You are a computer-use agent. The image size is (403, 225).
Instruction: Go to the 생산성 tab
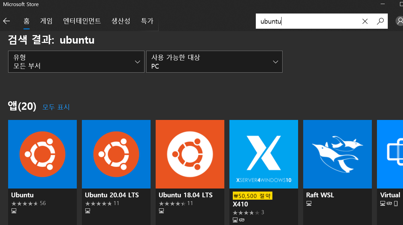(121, 21)
